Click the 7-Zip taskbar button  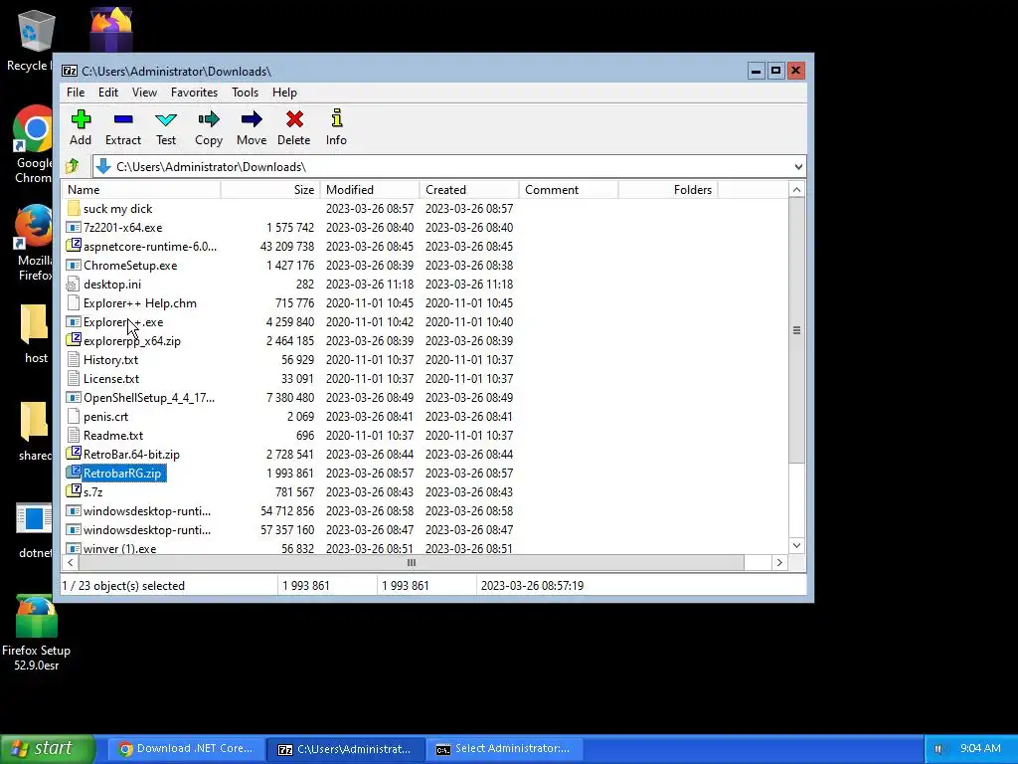click(345, 749)
